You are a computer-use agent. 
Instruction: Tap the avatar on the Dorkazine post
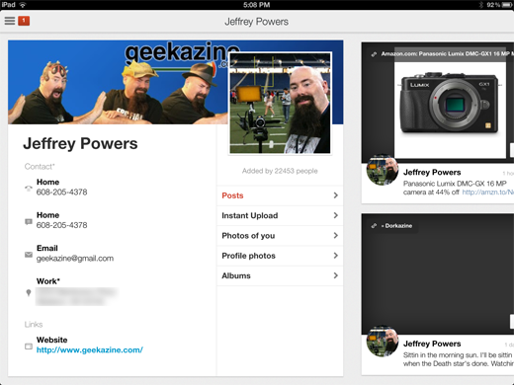coord(383,342)
